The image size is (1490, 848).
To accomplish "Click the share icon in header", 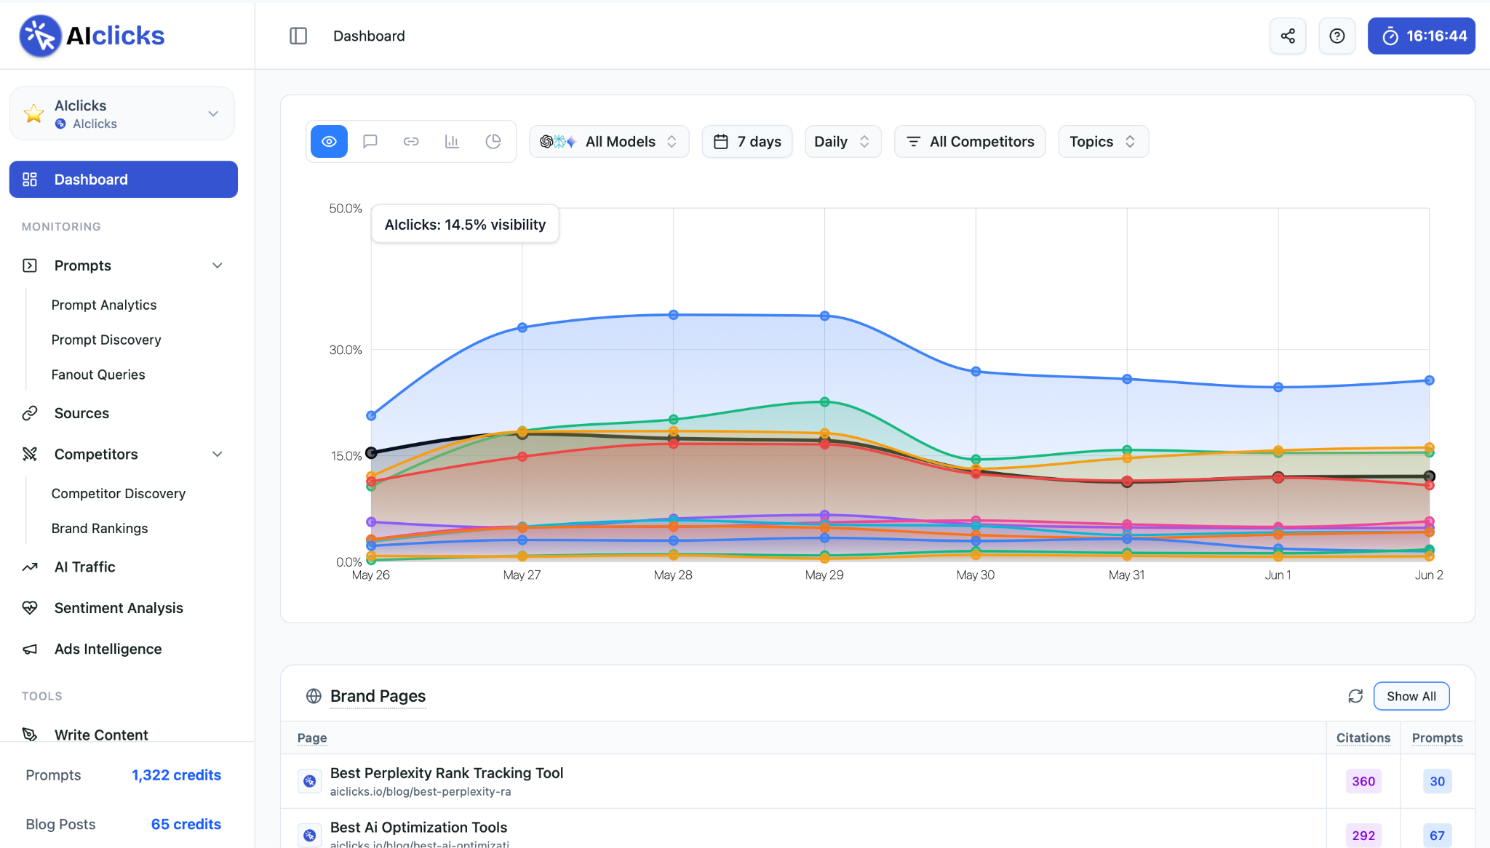I will point(1288,36).
